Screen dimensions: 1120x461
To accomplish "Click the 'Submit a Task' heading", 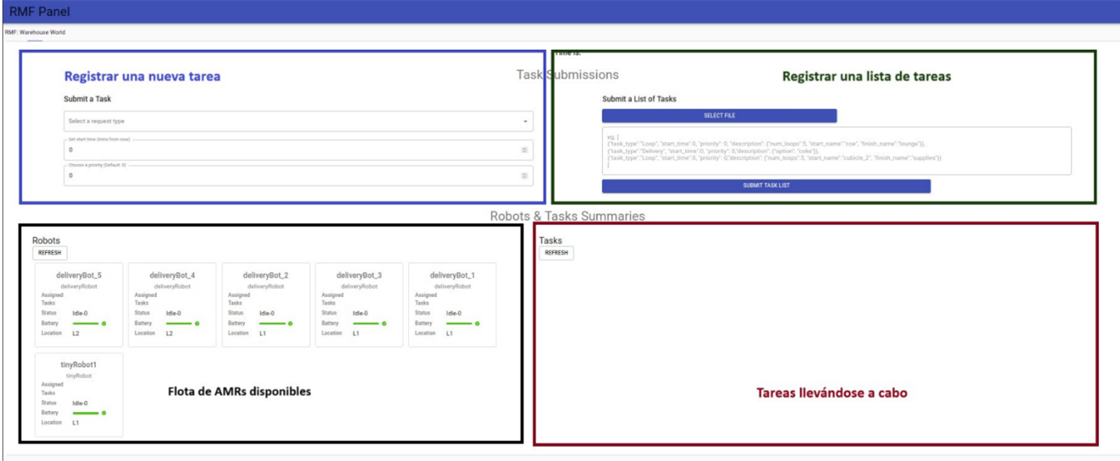I will coord(88,100).
